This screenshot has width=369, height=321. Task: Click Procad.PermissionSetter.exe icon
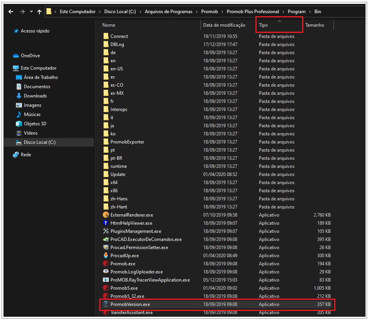point(106,247)
